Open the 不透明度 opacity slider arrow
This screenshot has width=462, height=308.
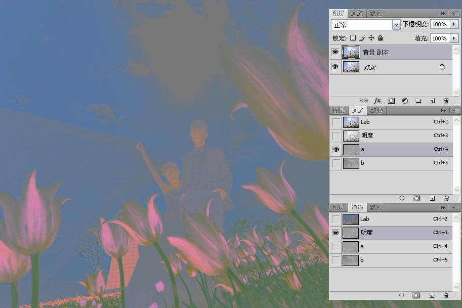pyautogui.click(x=454, y=24)
